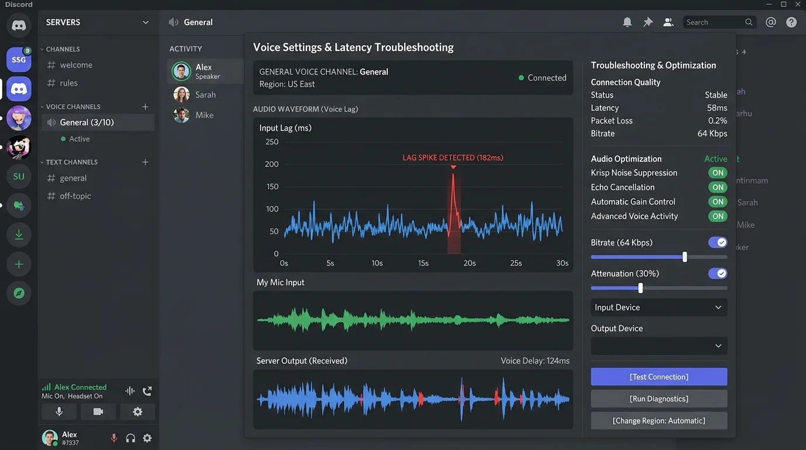Open the green dinosaur server icon
The image size is (806, 450).
point(19,206)
